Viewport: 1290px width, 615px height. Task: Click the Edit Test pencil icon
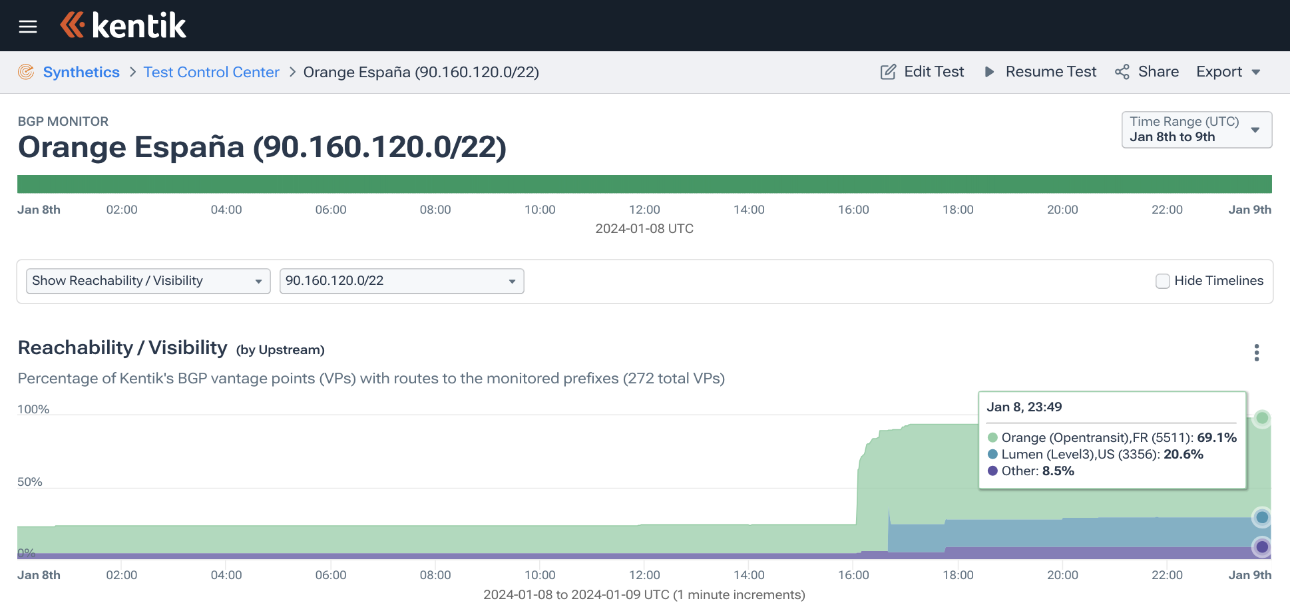(888, 72)
